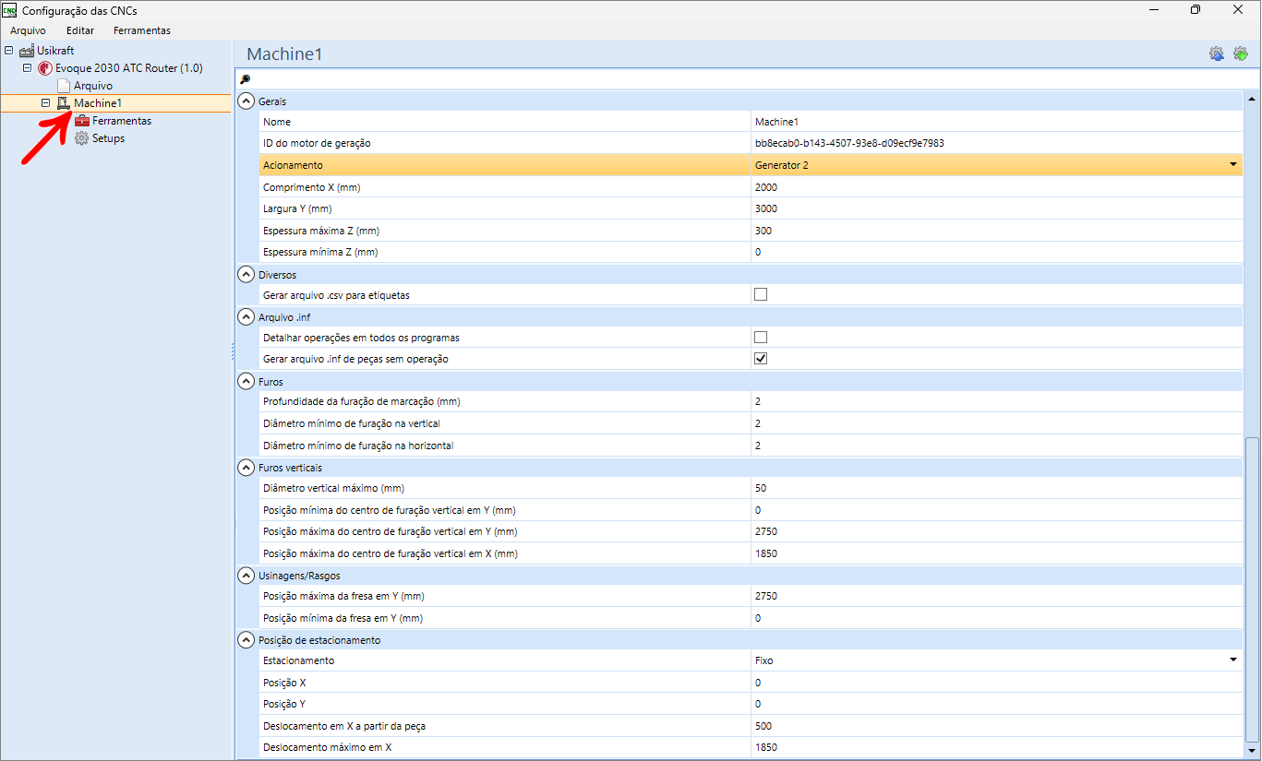The height and width of the screenshot is (761, 1262).
Task: Select Ferramentas under Machine1 in tree
Action: click(x=122, y=121)
